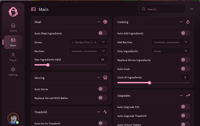This screenshot has height=126, width=200.
Task: Enable Auto Unlock Tables toggle
Action: (x=185, y=124)
